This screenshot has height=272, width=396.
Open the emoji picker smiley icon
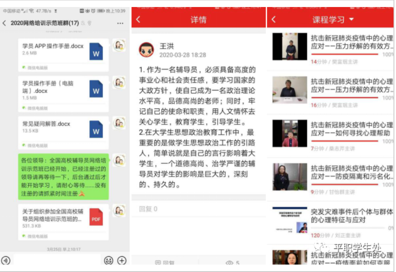pos(108,260)
